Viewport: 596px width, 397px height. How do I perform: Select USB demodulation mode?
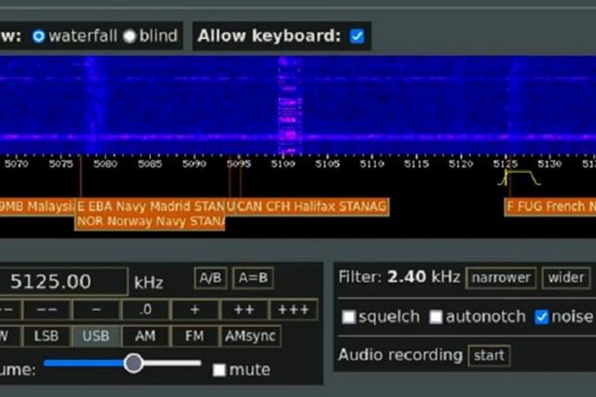coord(96,337)
